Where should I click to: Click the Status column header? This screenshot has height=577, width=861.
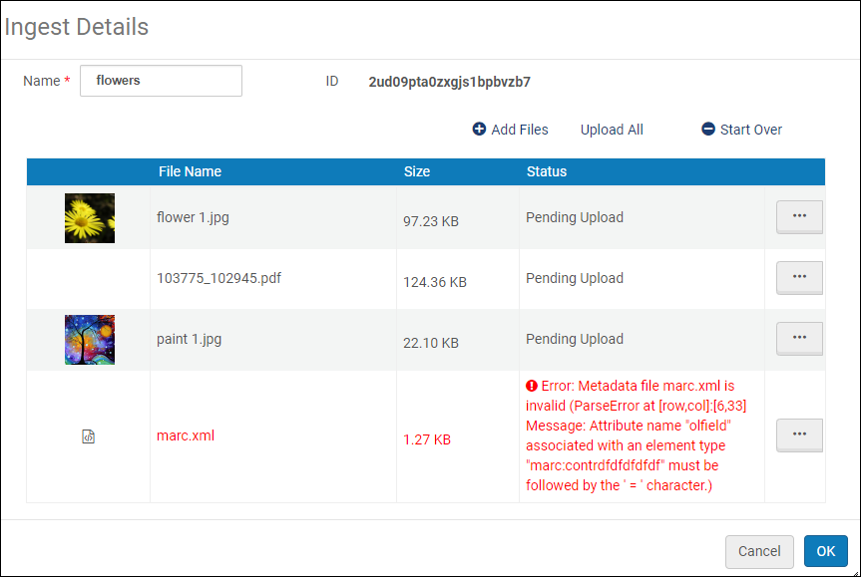click(547, 171)
